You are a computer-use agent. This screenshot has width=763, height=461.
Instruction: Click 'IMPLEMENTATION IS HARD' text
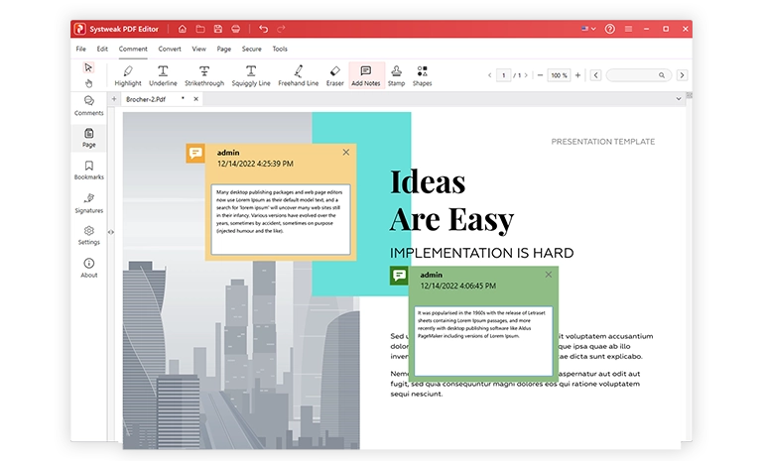coord(482,253)
